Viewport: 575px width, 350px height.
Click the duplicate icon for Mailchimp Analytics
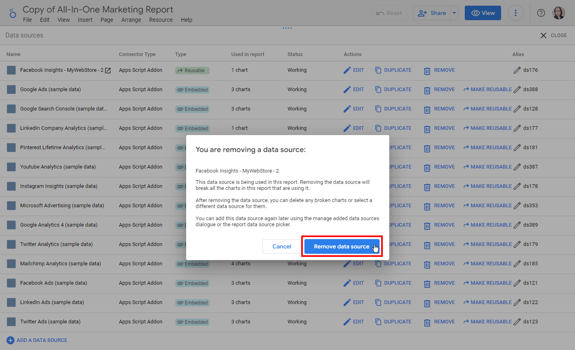[x=378, y=264]
